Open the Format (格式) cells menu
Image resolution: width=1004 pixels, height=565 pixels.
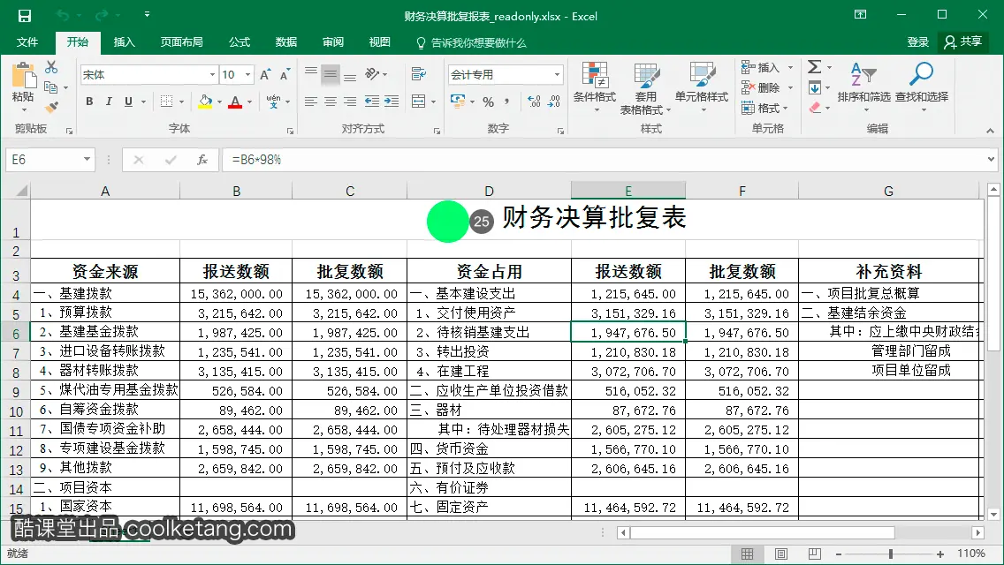(x=765, y=108)
